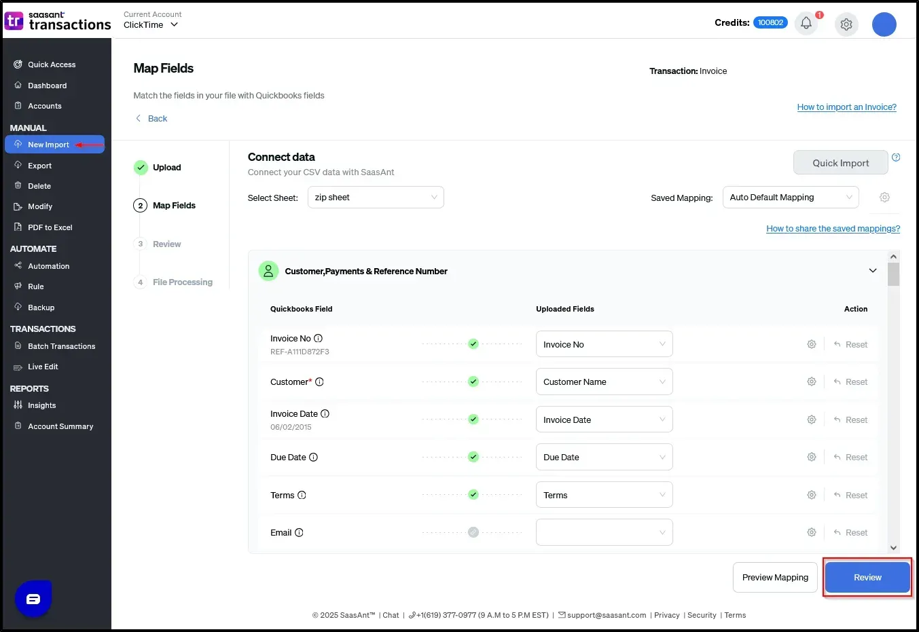Show info for Email field

(299, 532)
